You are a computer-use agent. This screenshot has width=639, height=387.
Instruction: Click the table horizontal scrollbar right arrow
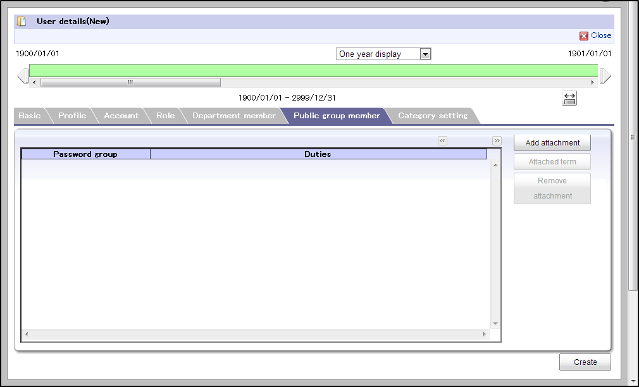click(484, 334)
